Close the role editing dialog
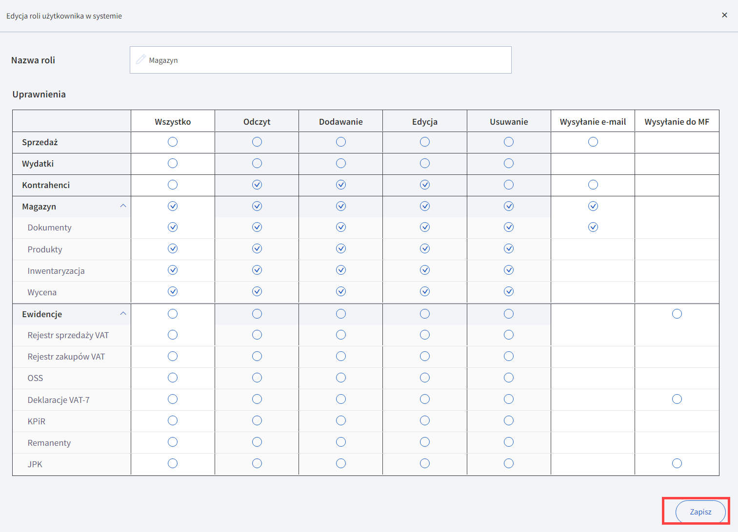The width and height of the screenshot is (738, 532). (724, 15)
